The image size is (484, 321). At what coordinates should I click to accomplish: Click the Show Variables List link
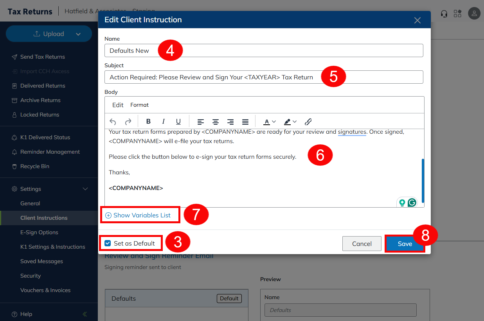tap(142, 215)
